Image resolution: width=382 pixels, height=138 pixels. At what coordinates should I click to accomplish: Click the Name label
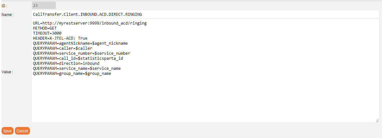(x=7, y=15)
